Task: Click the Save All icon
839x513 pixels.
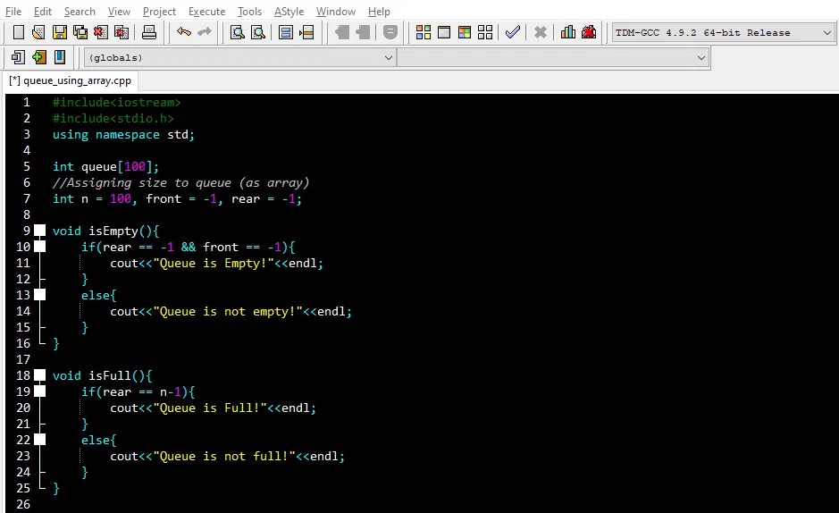Action: [x=80, y=33]
